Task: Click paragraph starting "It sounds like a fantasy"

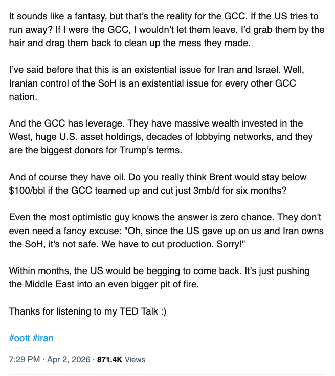Action: pyautogui.click(x=164, y=30)
